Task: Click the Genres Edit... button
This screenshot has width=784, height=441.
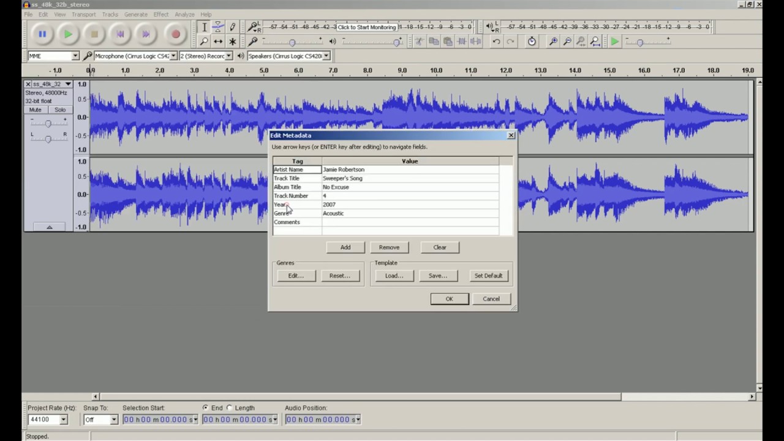Action: 296,276
